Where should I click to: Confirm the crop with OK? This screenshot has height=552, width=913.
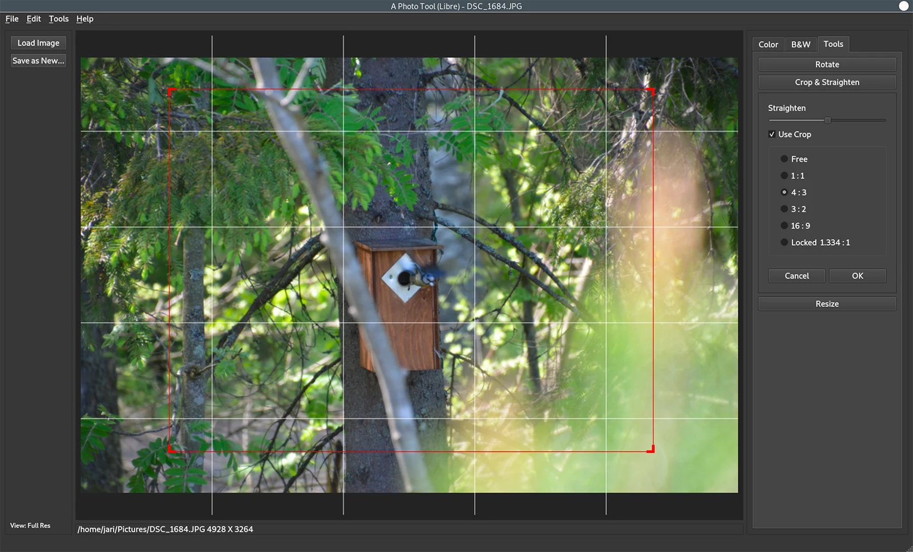click(857, 276)
